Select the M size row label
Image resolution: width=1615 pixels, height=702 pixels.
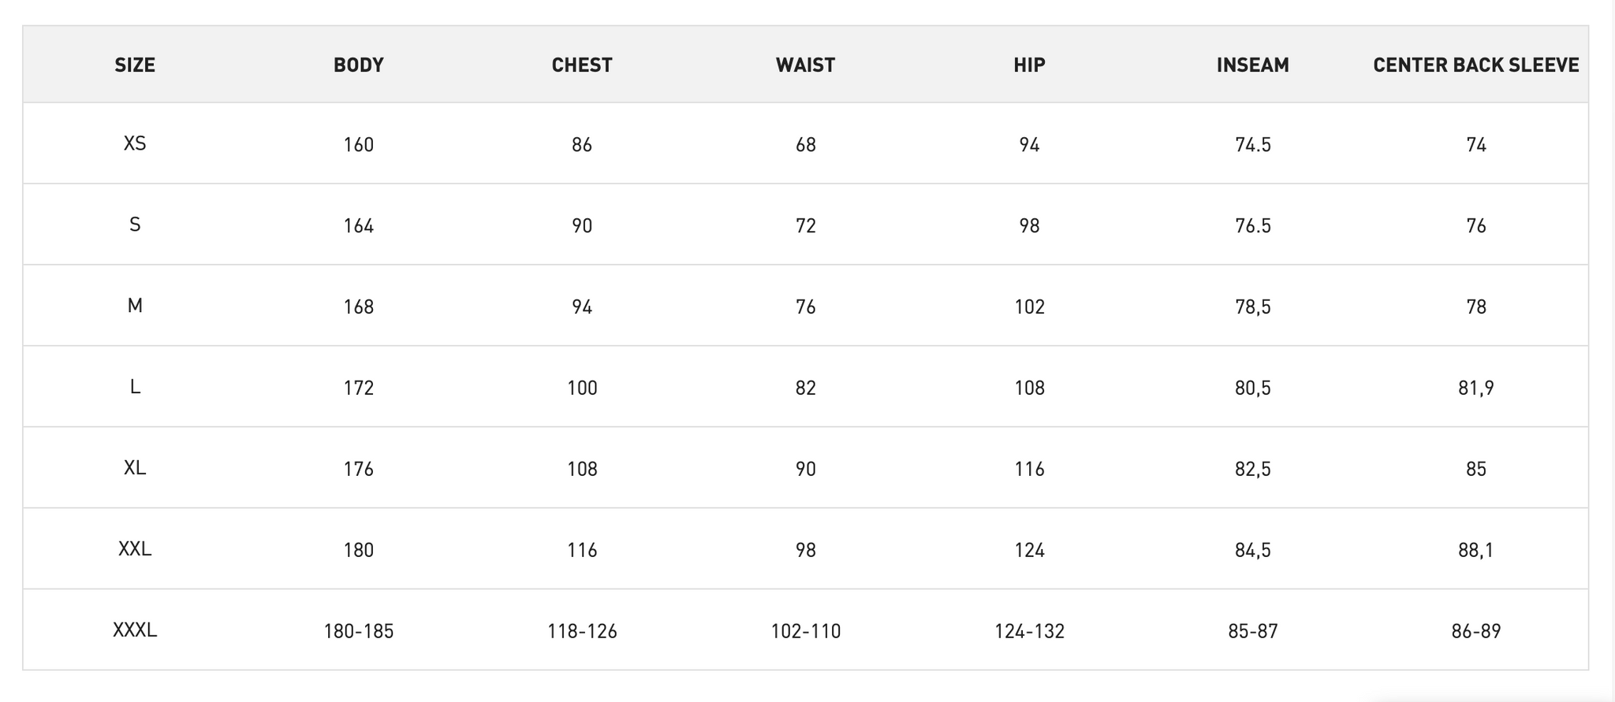click(135, 306)
